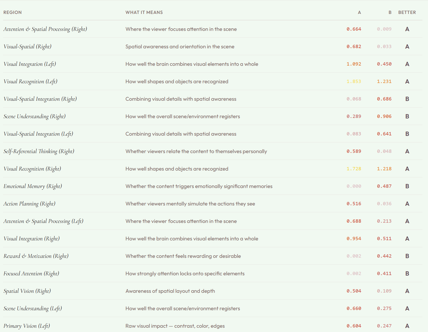Click value 0.660 in column A

point(354,308)
